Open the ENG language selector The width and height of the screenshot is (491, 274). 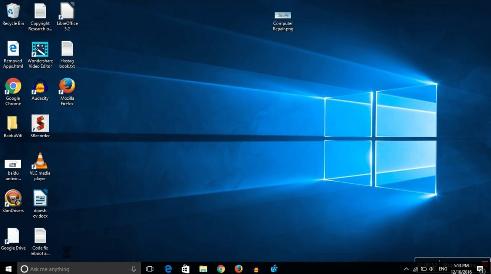[443, 269]
